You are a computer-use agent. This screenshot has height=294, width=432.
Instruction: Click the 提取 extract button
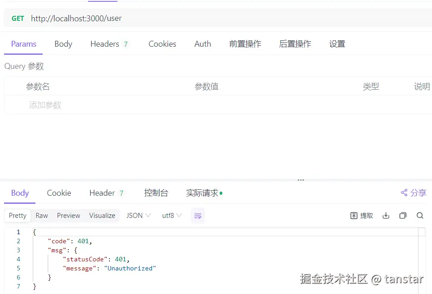362,216
